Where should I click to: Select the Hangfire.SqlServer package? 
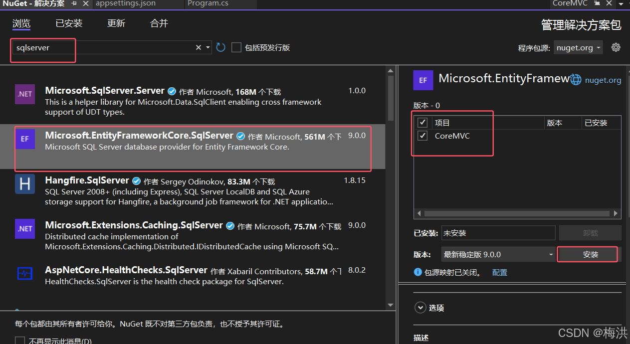click(x=193, y=191)
